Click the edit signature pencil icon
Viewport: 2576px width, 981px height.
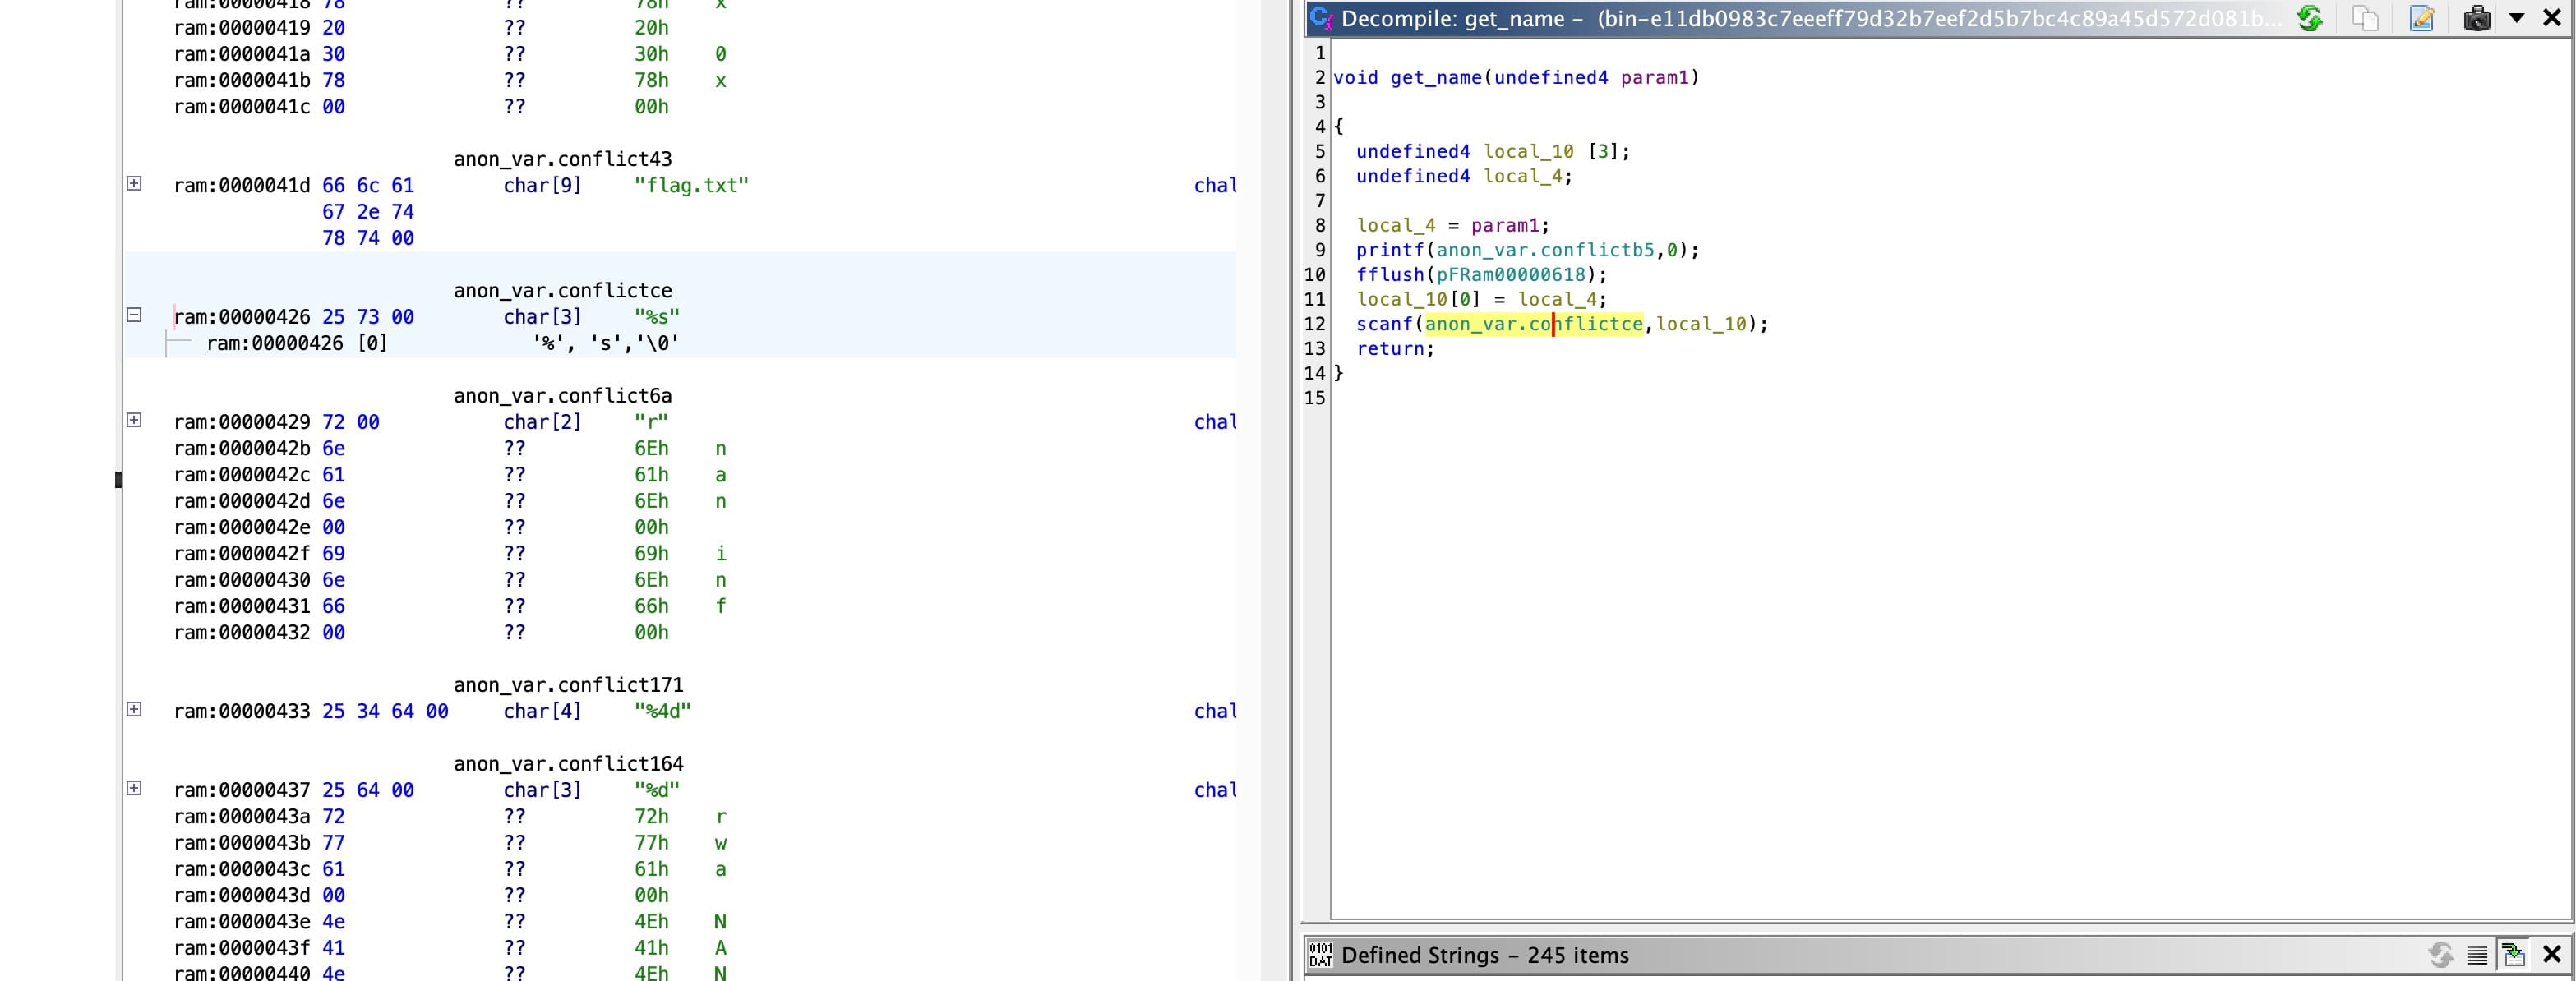[2421, 18]
